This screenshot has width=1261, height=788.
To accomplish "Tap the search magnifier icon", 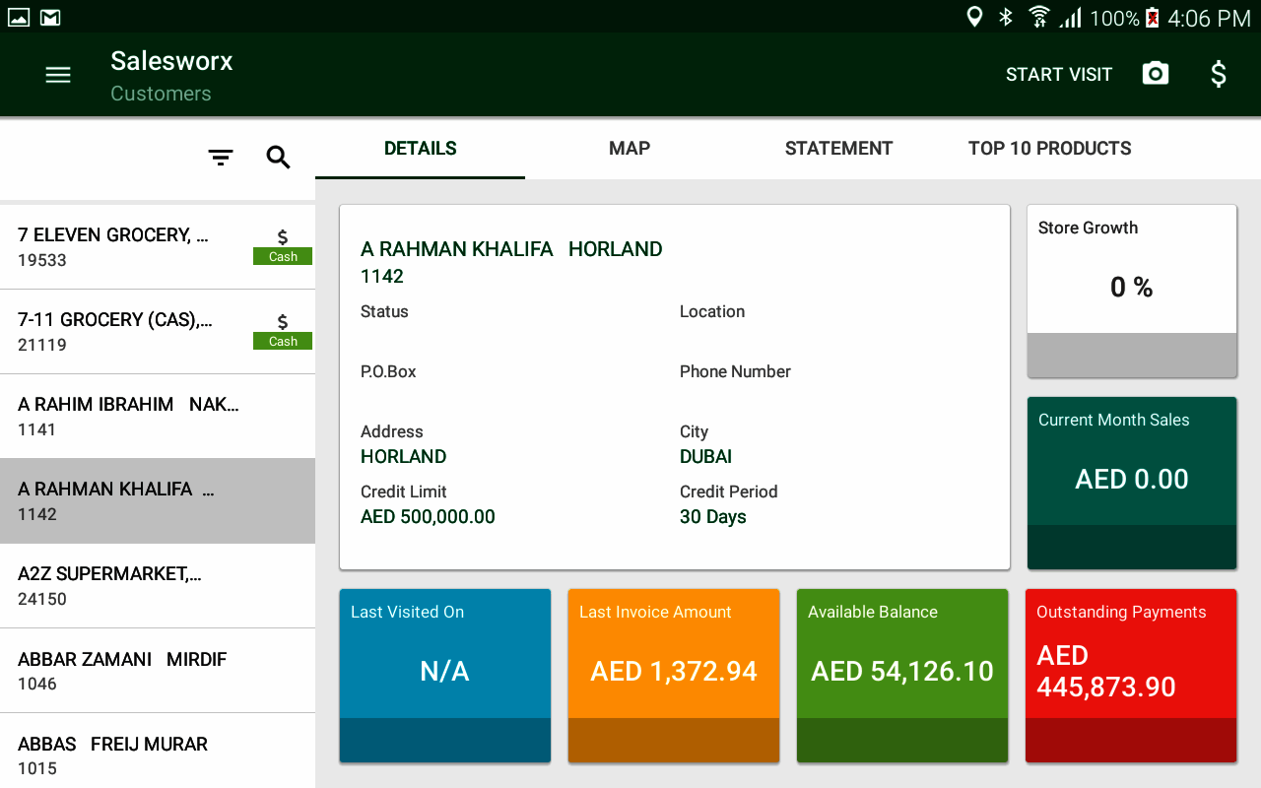I will tap(279, 158).
